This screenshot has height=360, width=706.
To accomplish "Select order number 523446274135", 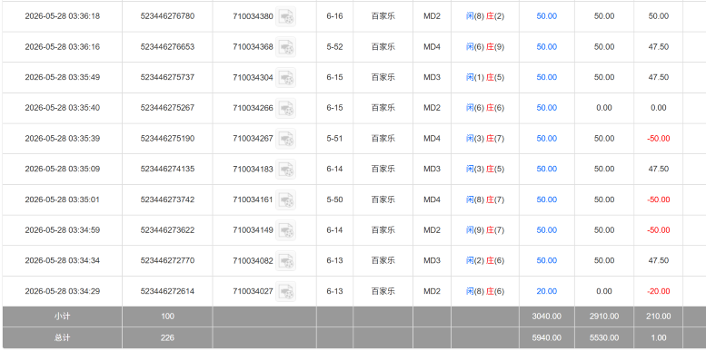I will coord(167,169).
